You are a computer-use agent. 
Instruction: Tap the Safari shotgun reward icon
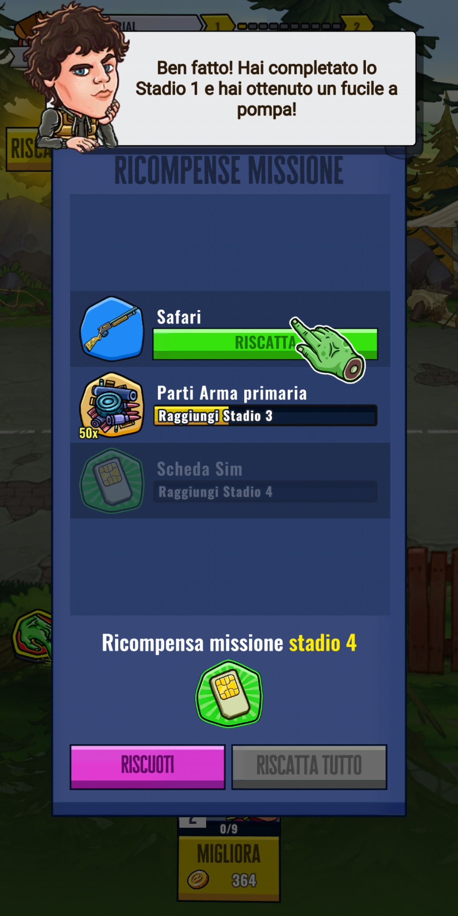[x=112, y=329]
